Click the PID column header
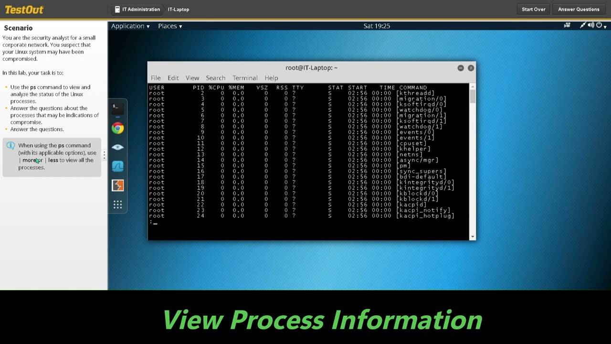 pos(198,87)
